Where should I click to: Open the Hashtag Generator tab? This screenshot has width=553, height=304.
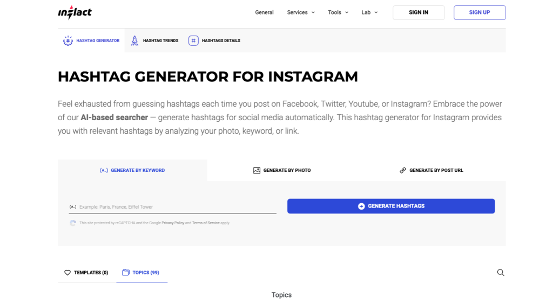91,40
